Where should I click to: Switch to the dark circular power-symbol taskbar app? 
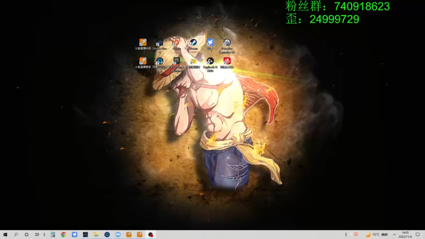tap(107, 234)
